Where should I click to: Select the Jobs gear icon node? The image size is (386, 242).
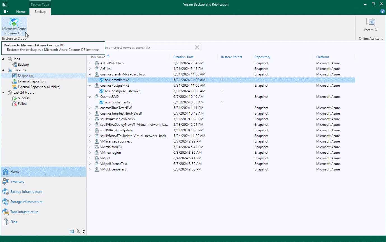[x=10, y=59]
